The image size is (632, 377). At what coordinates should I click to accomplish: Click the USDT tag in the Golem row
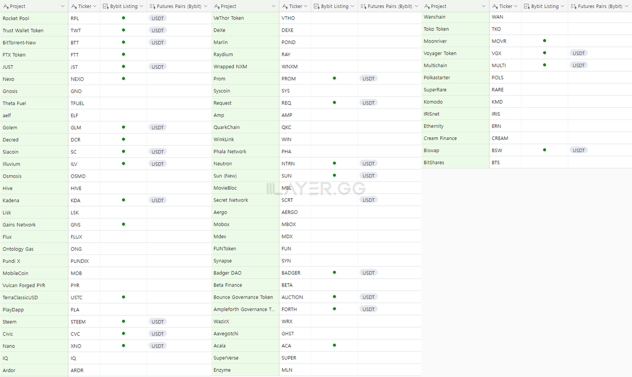point(157,127)
